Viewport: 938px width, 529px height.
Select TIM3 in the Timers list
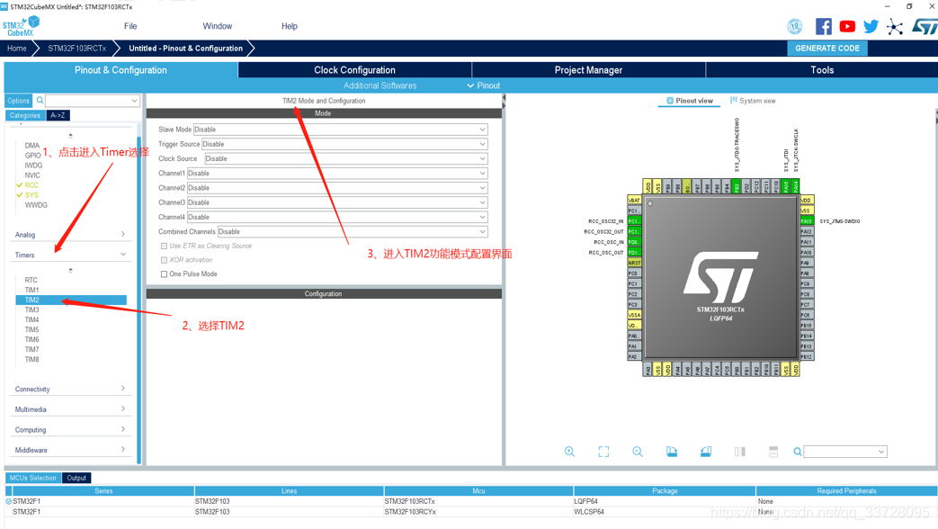31,310
